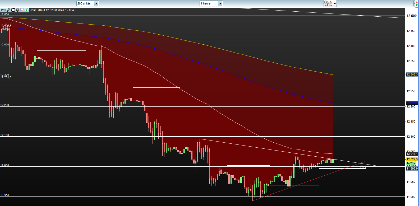The height and width of the screenshot is (206, 419).
Task: Click the red and green arrows side-panel icon
Action: pyautogui.click(x=416, y=3)
